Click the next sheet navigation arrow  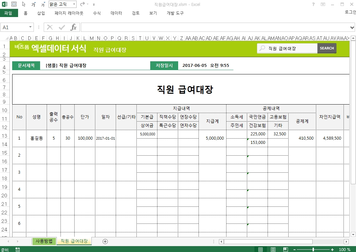coord(17,242)
